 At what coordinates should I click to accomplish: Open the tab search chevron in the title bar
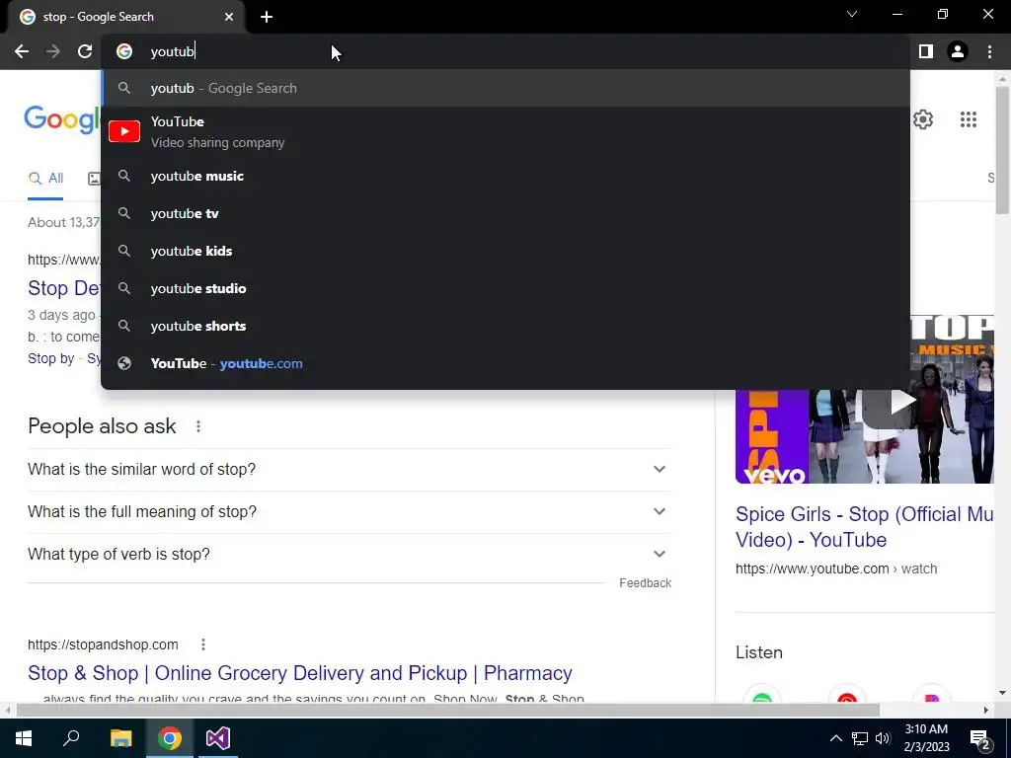[852, 14]
